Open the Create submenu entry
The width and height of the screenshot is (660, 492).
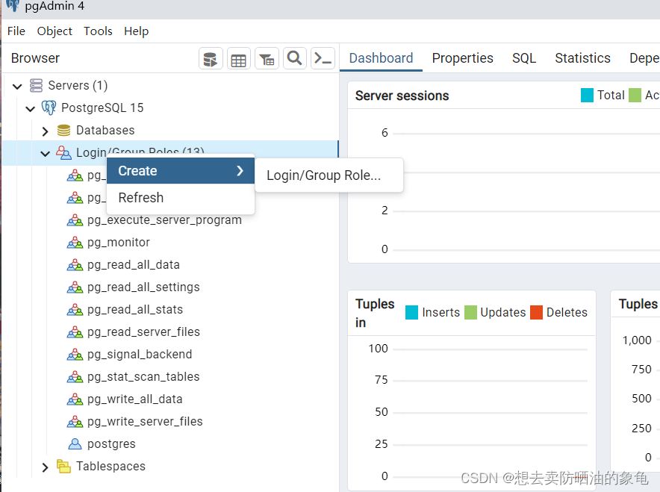coord(137,170)
